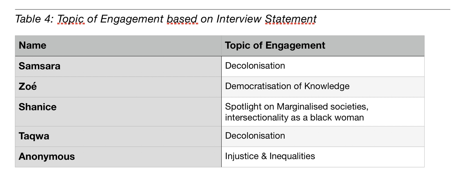460x175 pixels.
Task: Select the "Injustice & Inequalities" cell
Action: 270,156
